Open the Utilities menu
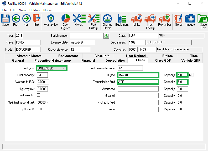This screenshot has height=151, width=208. [x=34, y=10]
